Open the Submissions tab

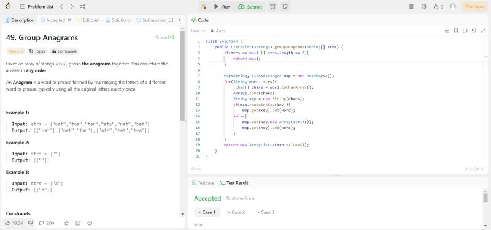tap(151, 20)
